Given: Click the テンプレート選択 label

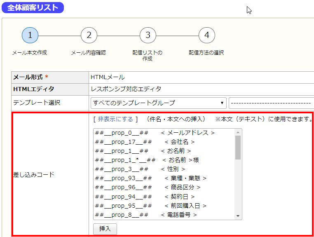Looking at the screenshot, I should (x=37, y=103).
